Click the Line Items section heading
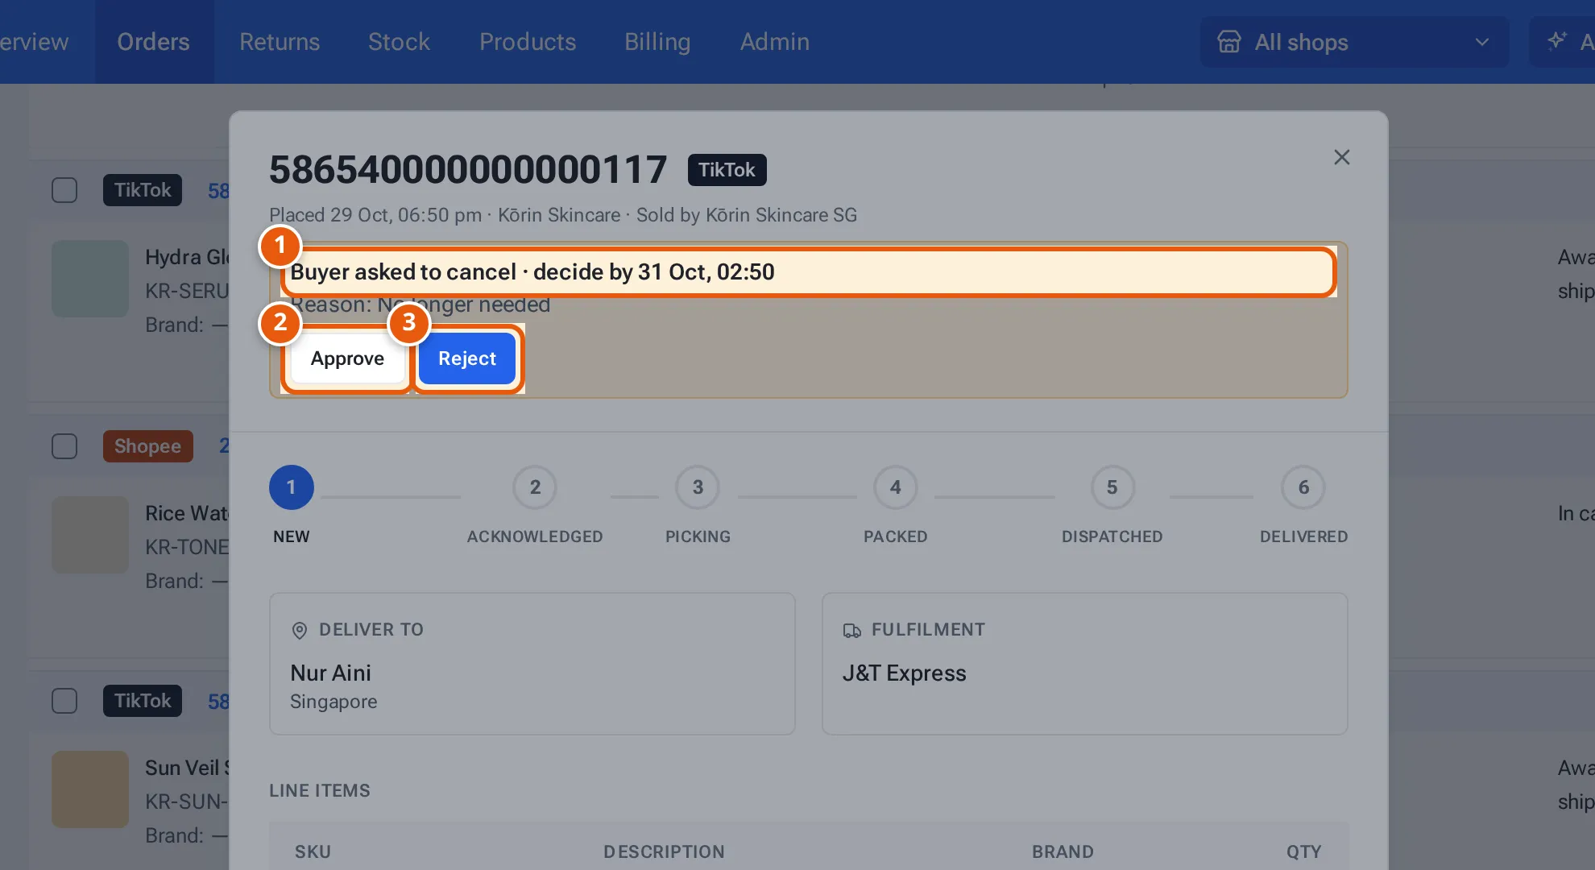This screenshot has height=870, width=1595. click(320, 790)
